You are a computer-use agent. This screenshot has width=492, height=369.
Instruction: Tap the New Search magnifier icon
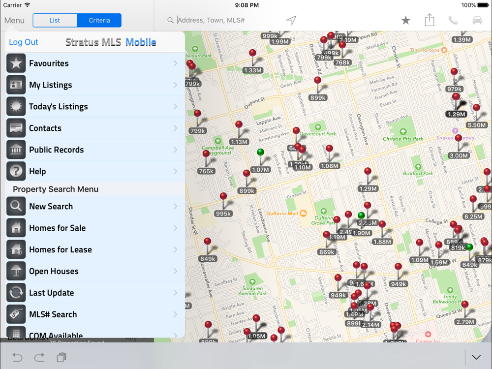[x=16, y=207]
